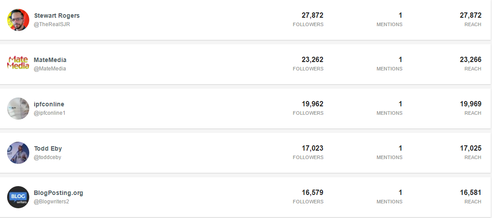
Task: Click Todd Eby's profile photo
Action: click(x=18, y=153)
